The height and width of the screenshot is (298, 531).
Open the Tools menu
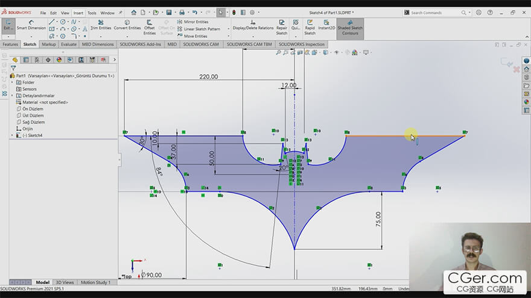click(x=92, y=13)
